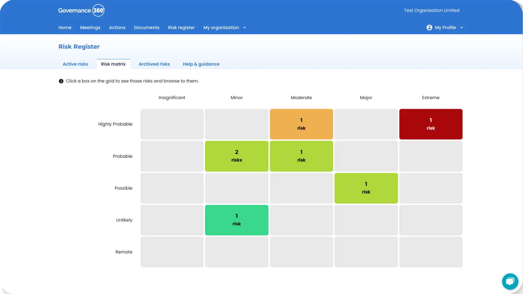This screenshot has height=294, width=523.
Task: Open the Meetings page
Action: point(90,27)
